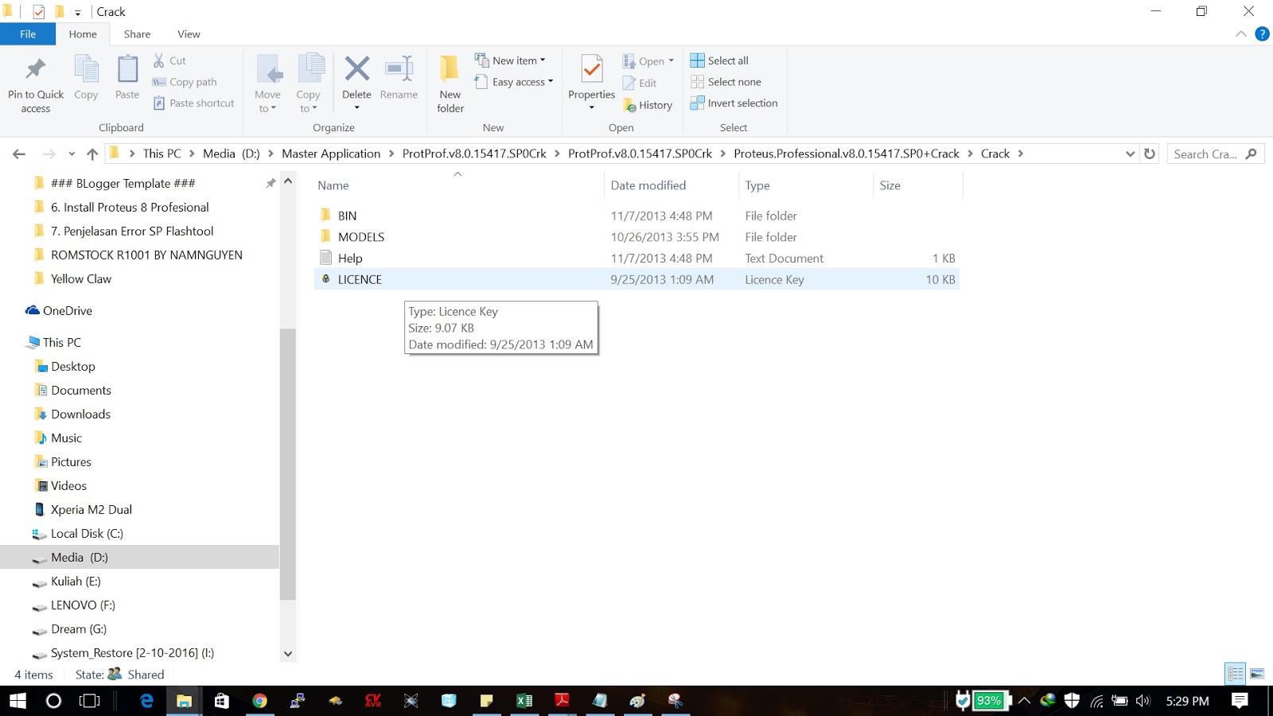
Task: Sort by the Name column header
Action: 333,185
